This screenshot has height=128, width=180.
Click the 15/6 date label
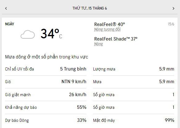[x=171, y=24]
